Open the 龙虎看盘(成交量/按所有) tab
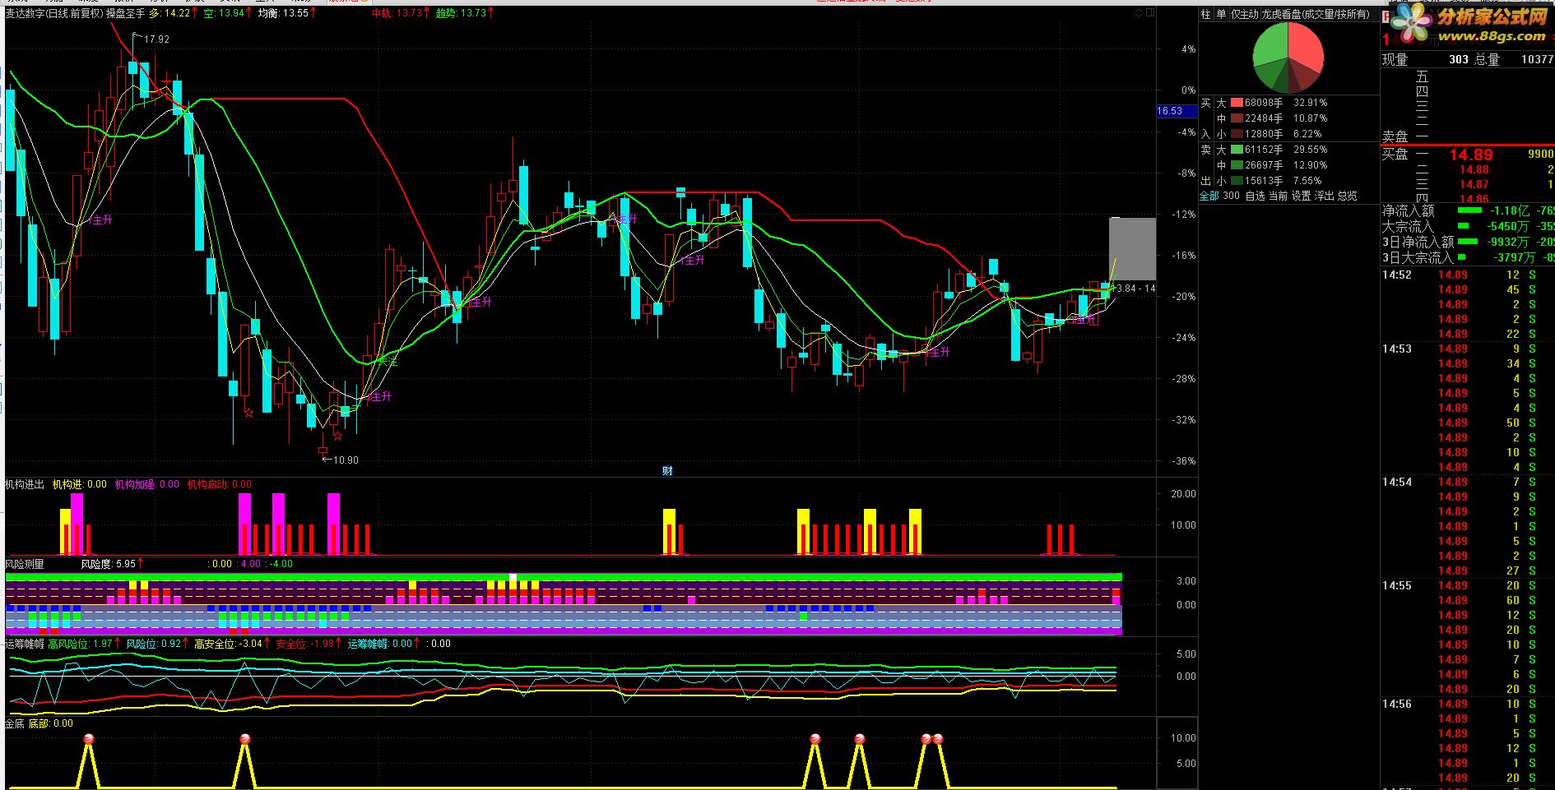The image size is (1555, 790). pos(1316,14)
